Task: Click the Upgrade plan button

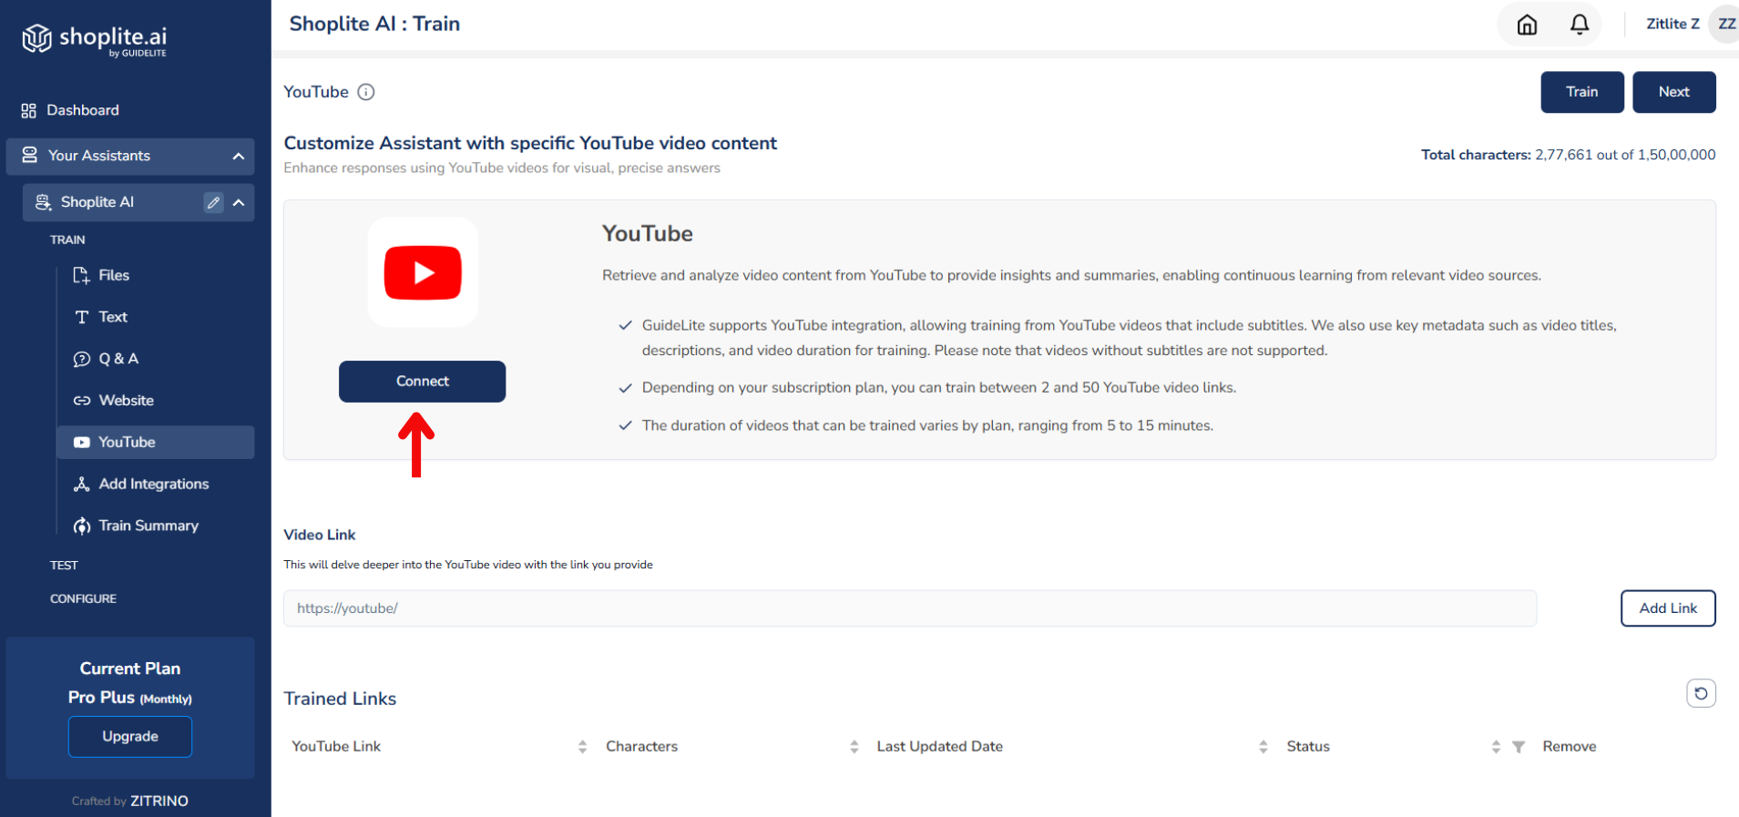Action: coord(130,737)
